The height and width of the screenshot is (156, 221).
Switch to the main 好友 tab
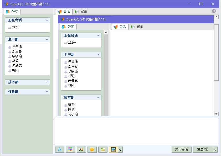pyautogui.click(x=12, y=11)
